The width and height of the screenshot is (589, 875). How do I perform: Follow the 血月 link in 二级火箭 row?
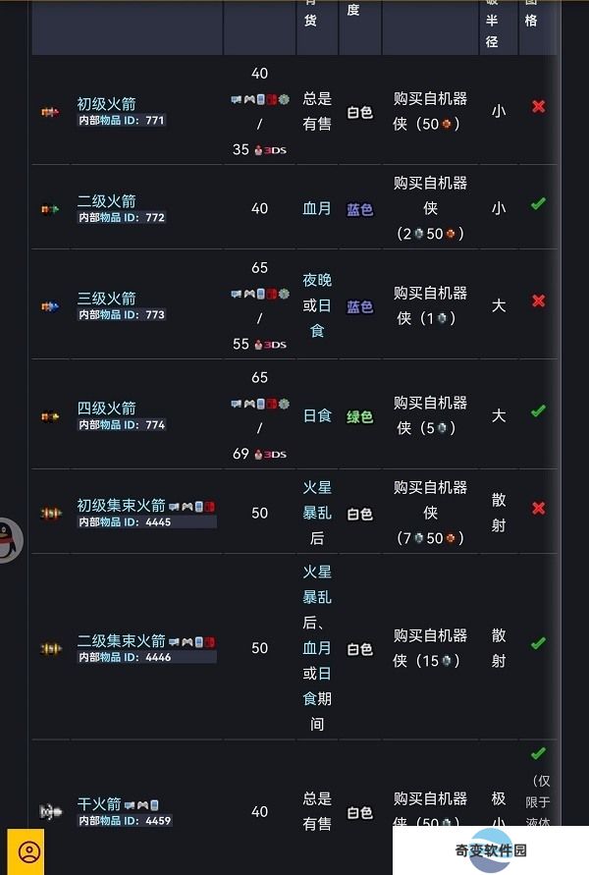tap(317, 209)
